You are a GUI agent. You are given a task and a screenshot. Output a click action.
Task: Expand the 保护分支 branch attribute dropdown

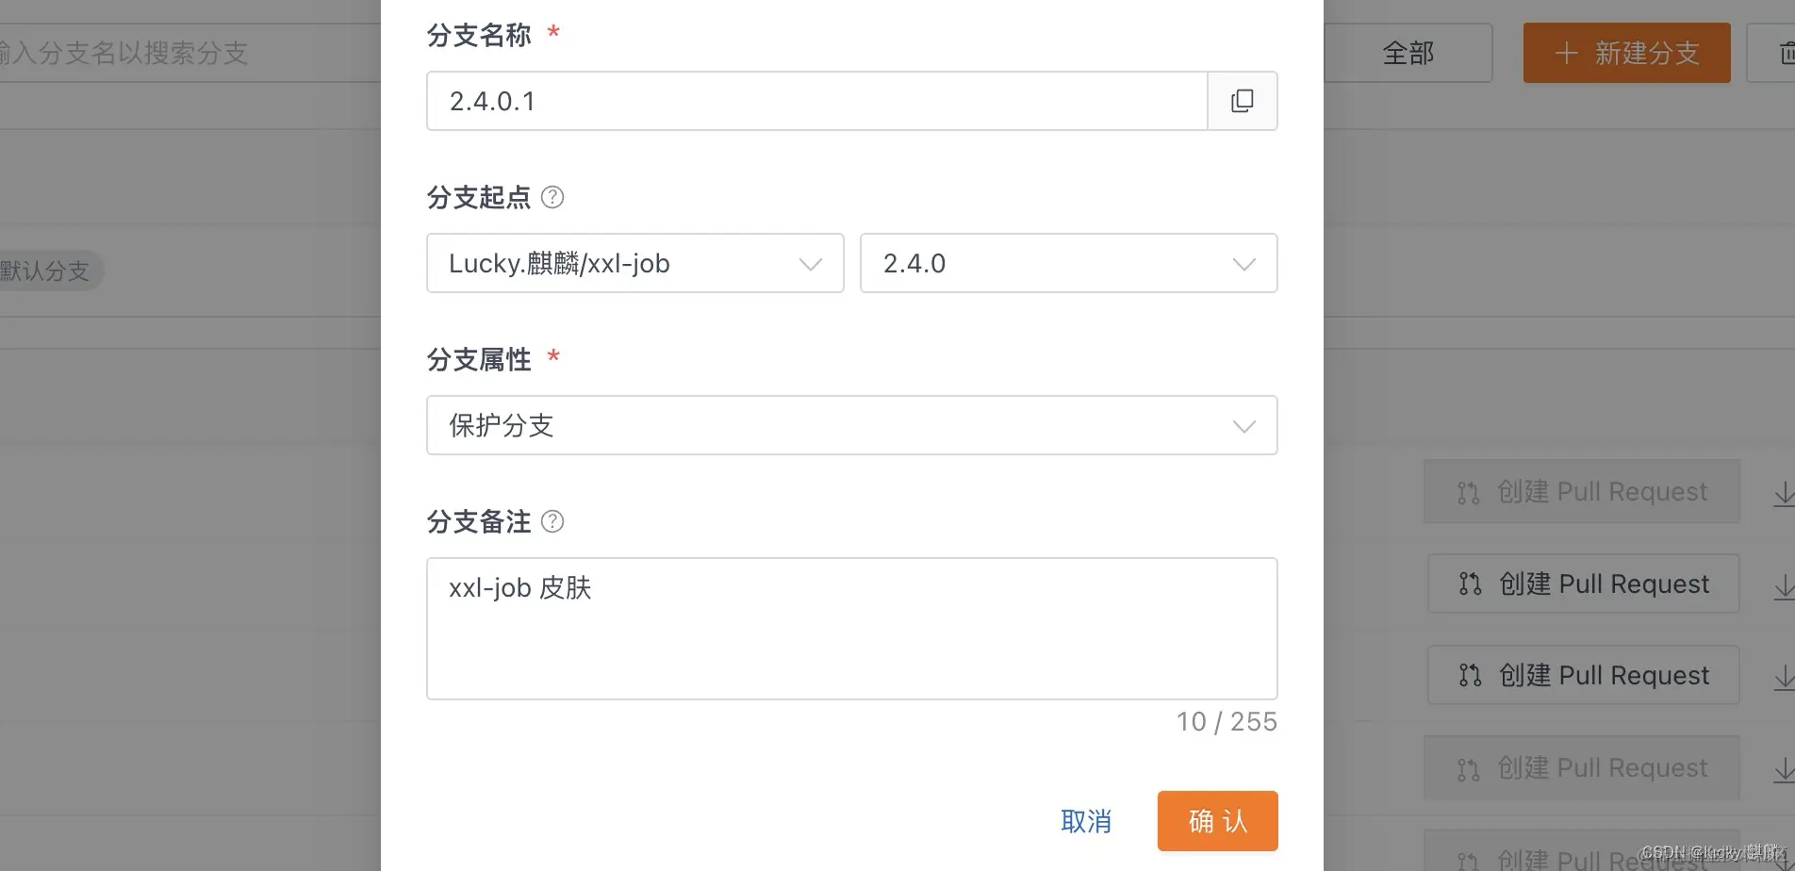(x=851, y=425)
